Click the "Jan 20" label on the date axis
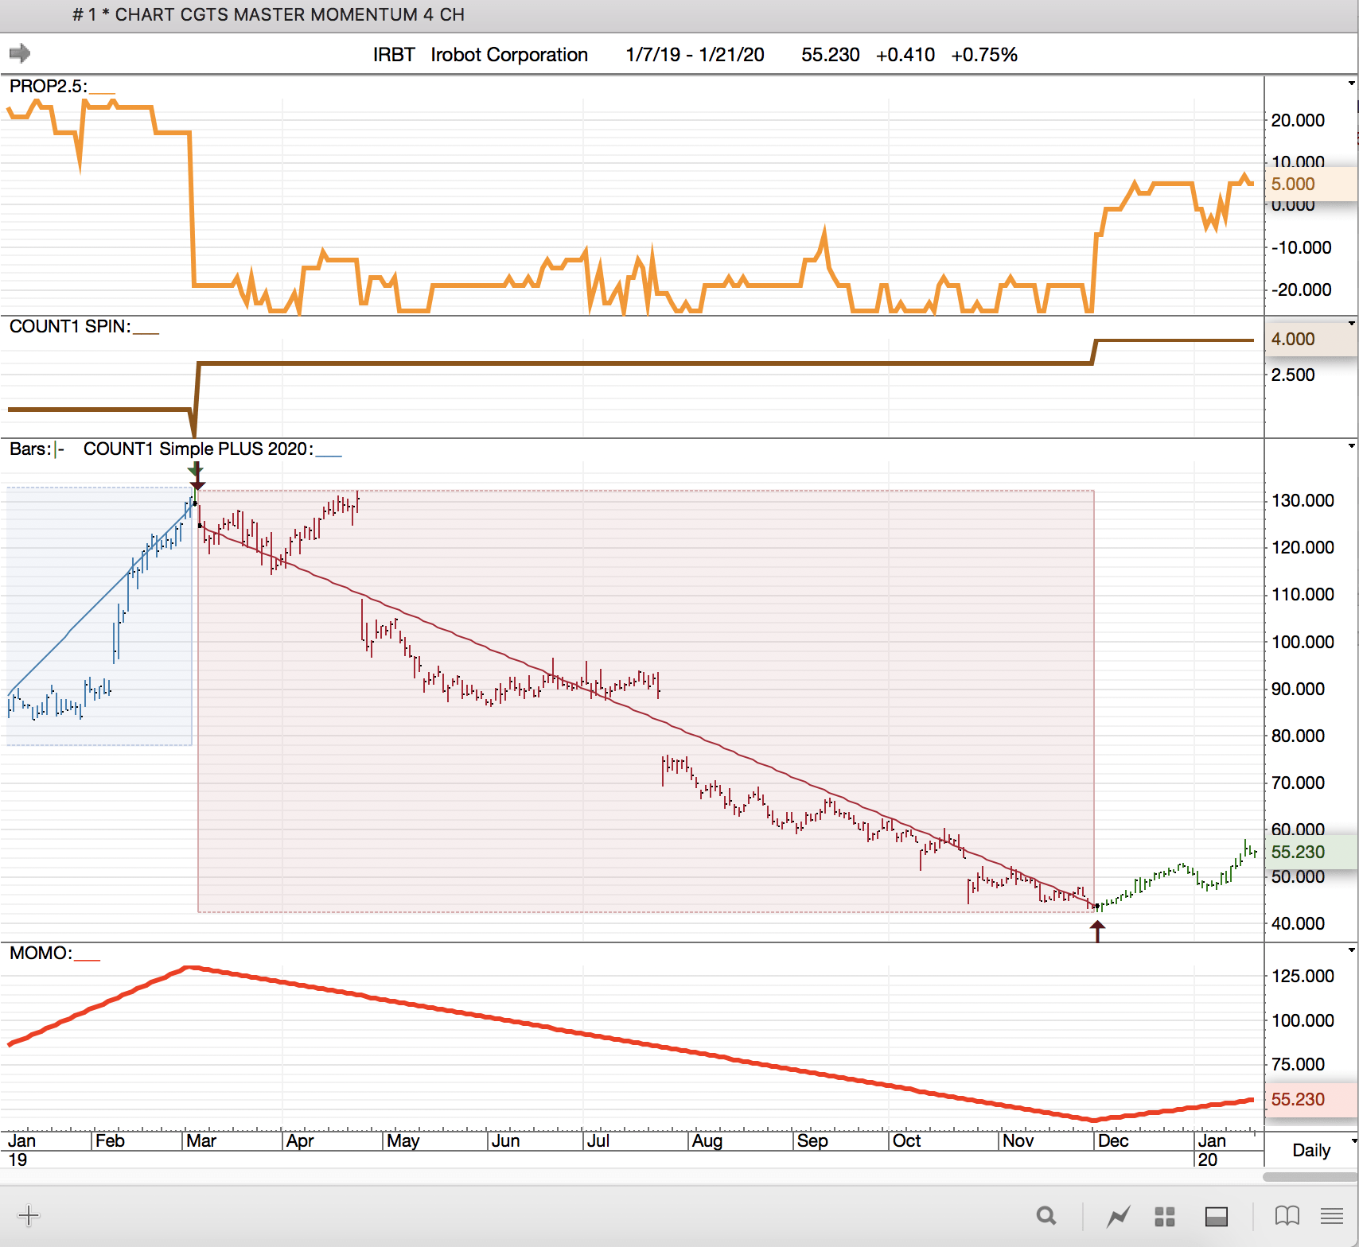 tap(1212, 1150)
